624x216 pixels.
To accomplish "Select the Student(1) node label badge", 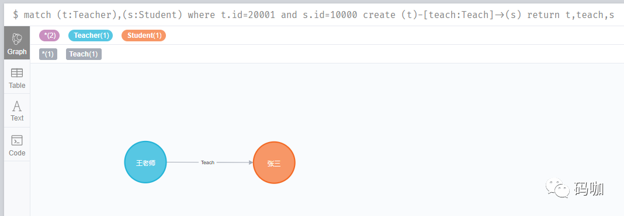I will [144, 36].
